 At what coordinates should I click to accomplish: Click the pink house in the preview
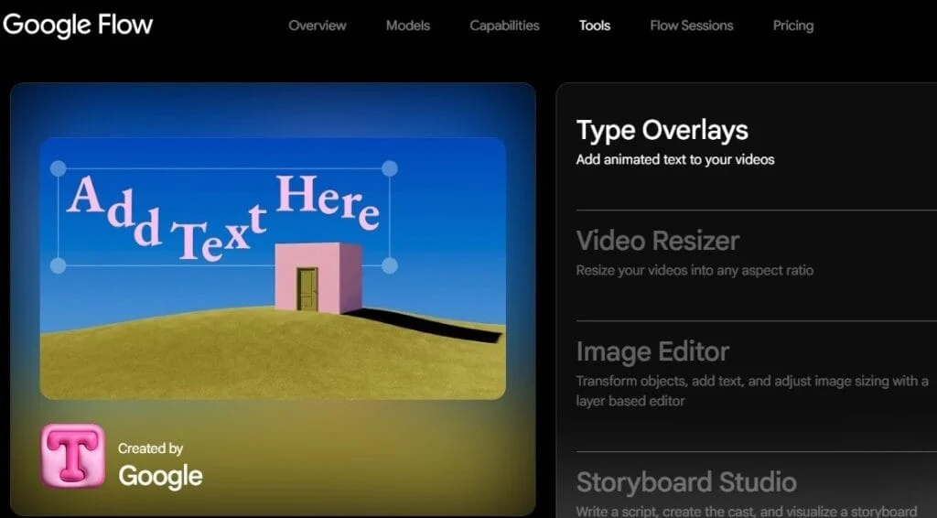pos(318,278)
